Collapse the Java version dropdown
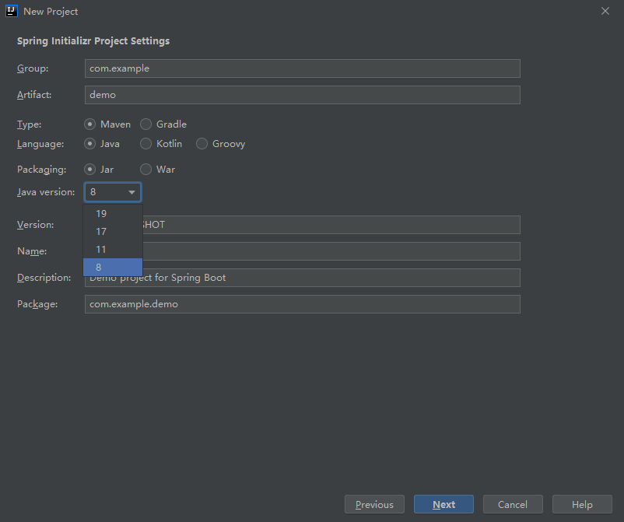This screenshot has width=624, height=522. 131,192
